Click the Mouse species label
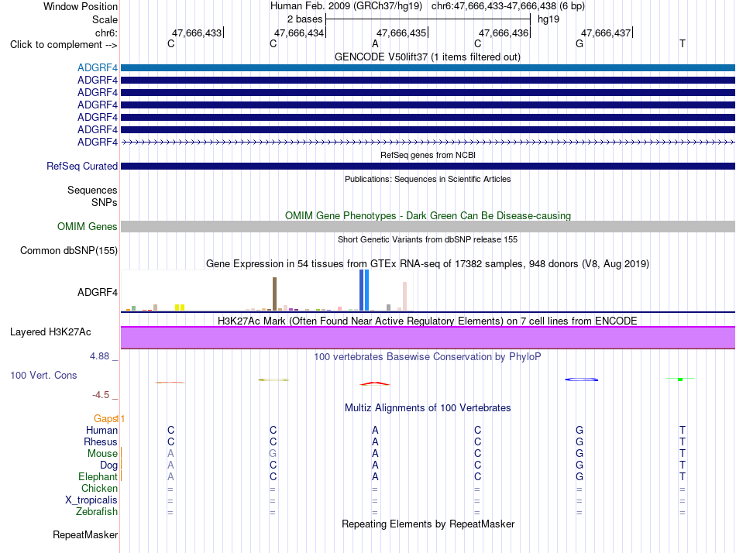This screenshot has height=553, width=736. (102, 454)
